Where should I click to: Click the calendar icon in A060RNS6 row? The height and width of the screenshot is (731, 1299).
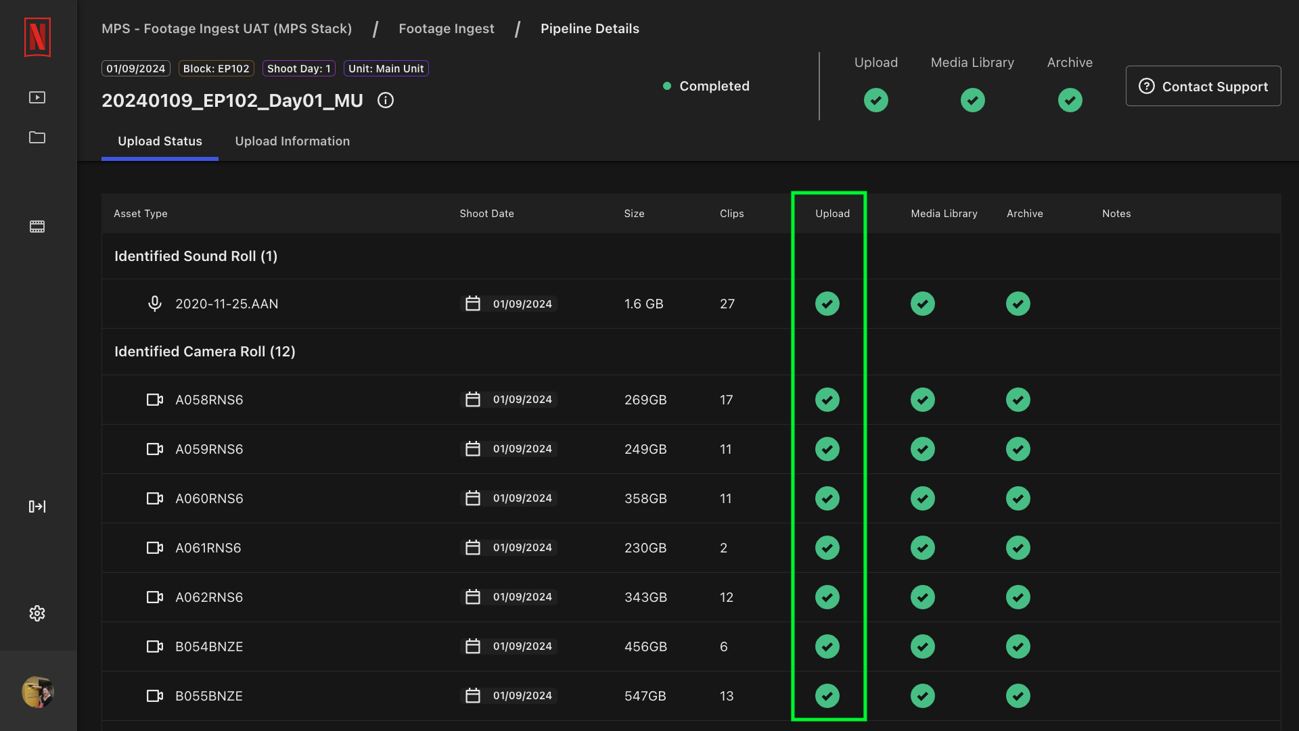473,498
